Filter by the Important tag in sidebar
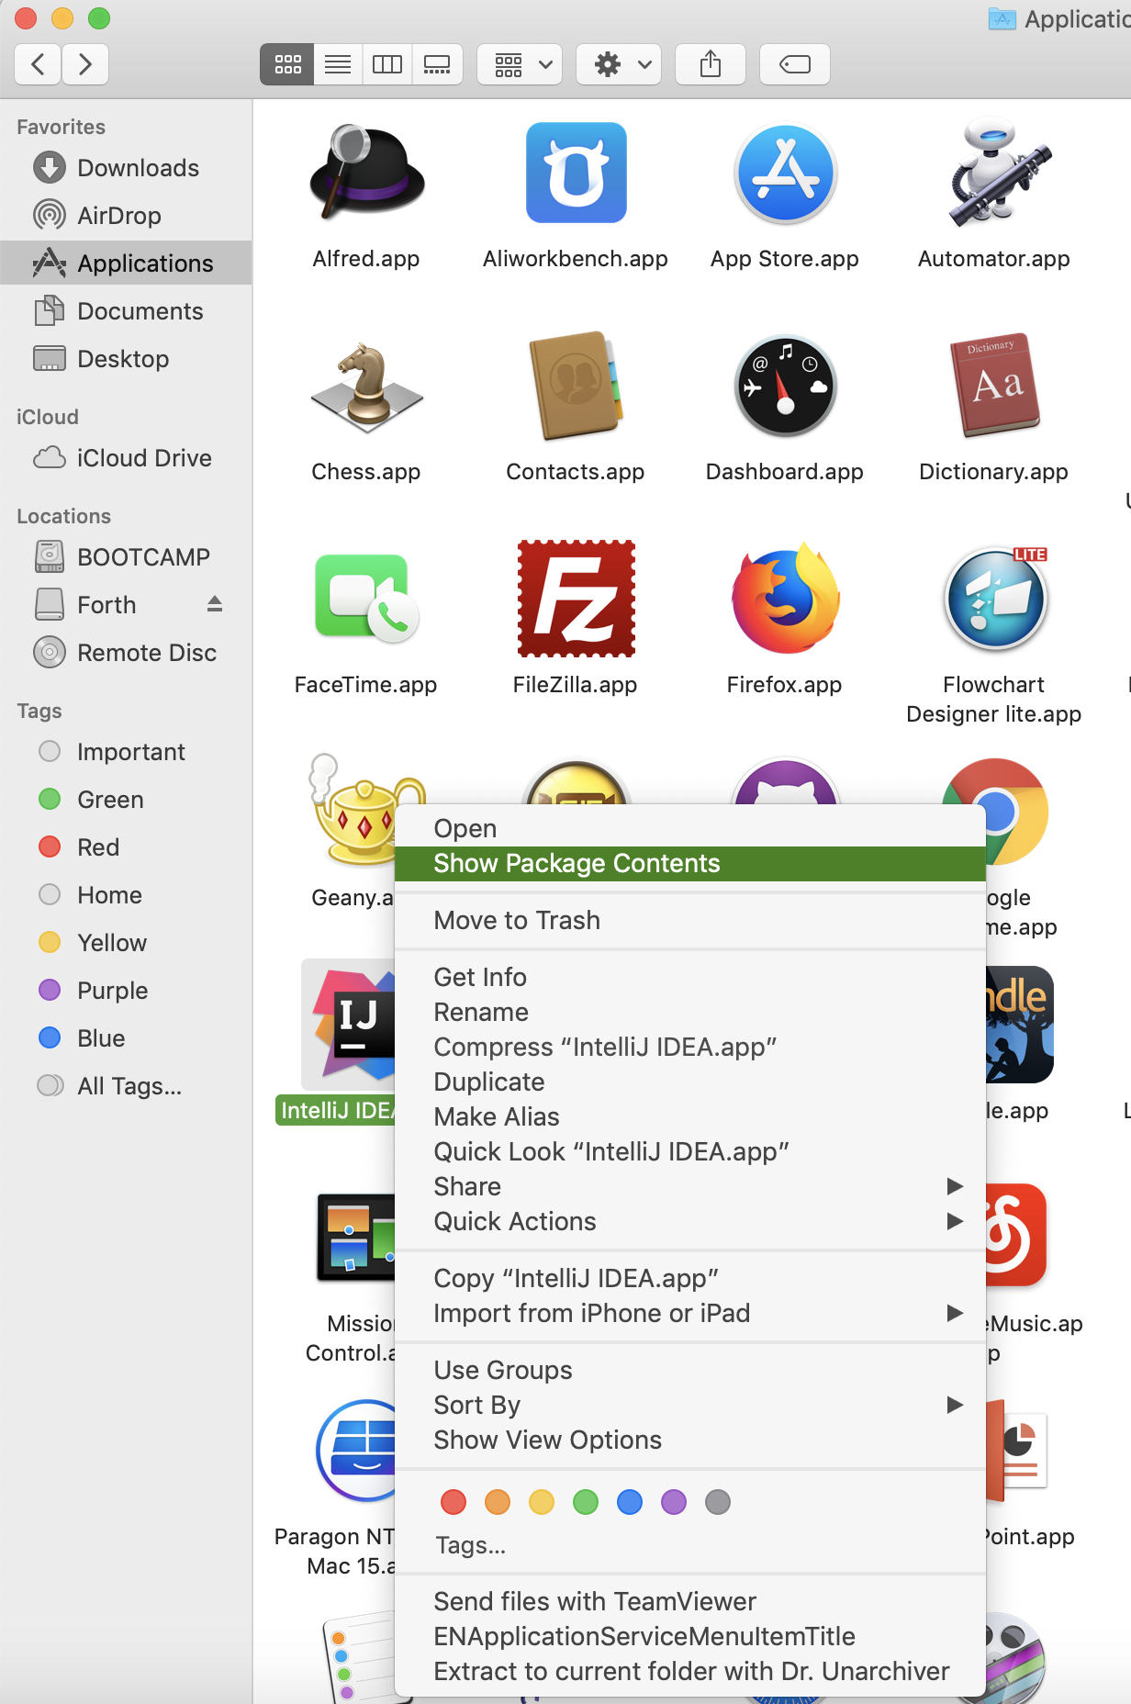Screen dimensions: 1131x1704 click(x=126, y=751)
